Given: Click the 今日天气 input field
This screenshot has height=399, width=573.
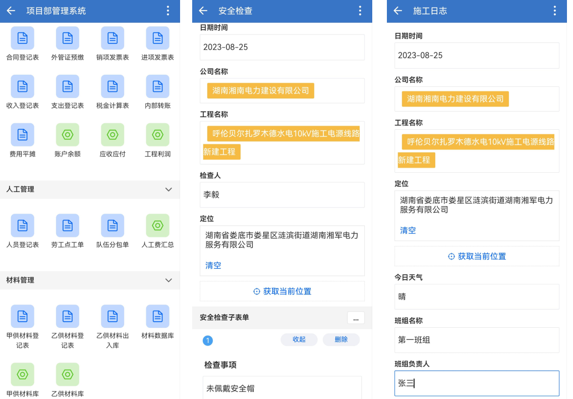Looking at the screenshot, I should coord(477,297).
